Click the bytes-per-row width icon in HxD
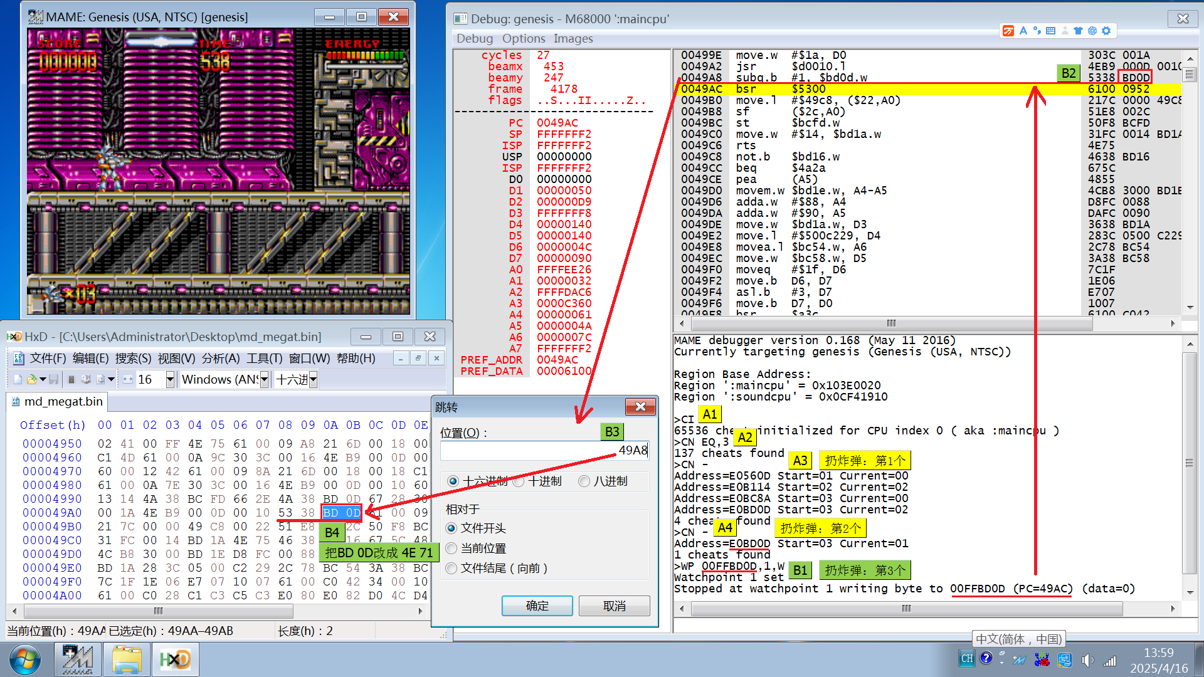 tap(128, 379)
